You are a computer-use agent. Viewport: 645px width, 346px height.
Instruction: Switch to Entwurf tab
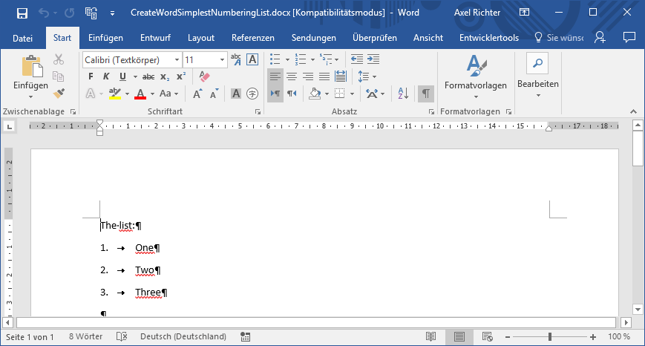click(x=155, y=38)
